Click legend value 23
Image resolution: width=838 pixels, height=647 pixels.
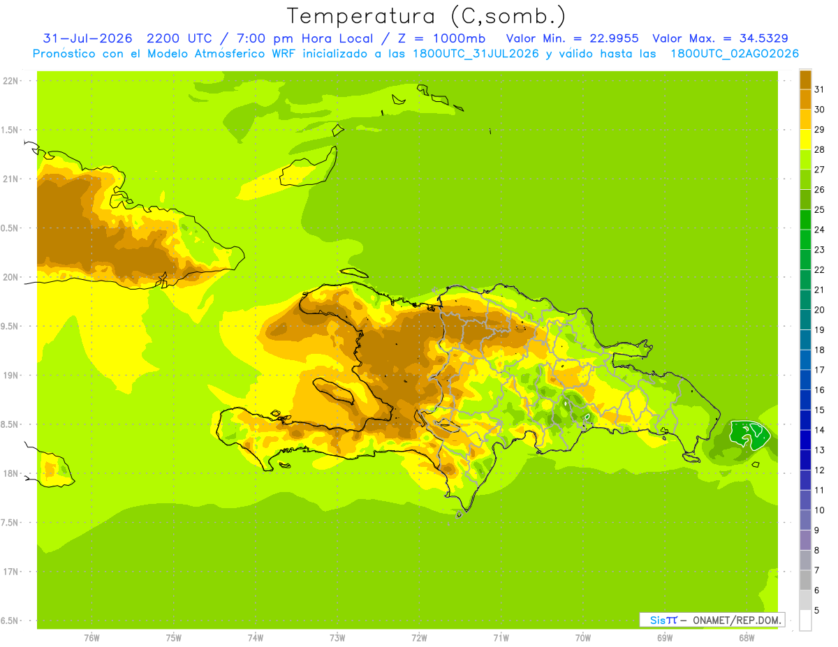820,250
